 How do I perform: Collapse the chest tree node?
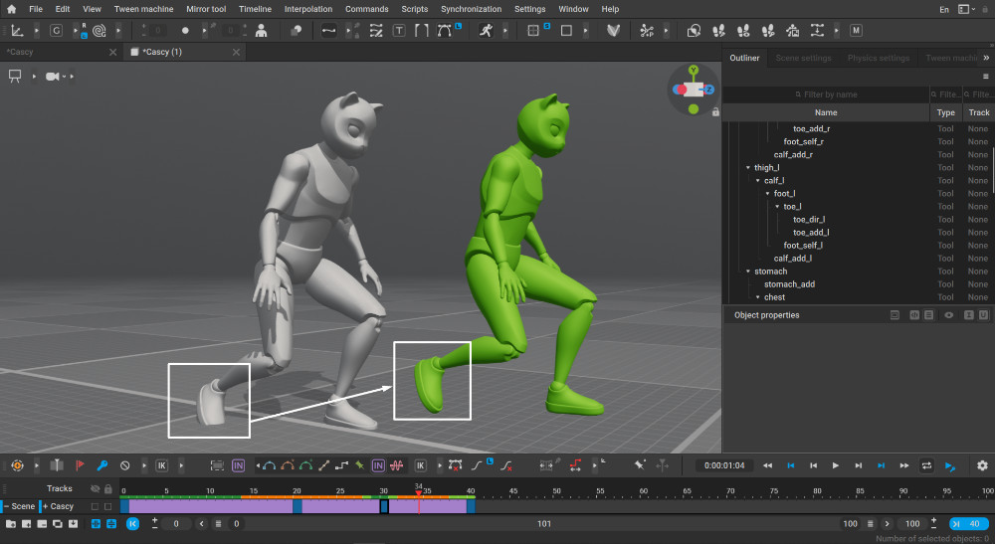click(757, 297)
